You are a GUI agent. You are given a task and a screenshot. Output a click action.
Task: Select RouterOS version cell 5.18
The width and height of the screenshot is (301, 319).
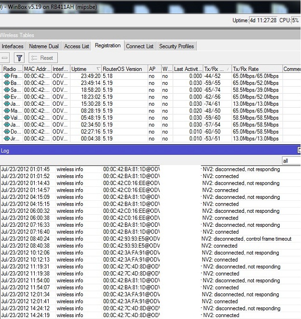coord(108,76)
